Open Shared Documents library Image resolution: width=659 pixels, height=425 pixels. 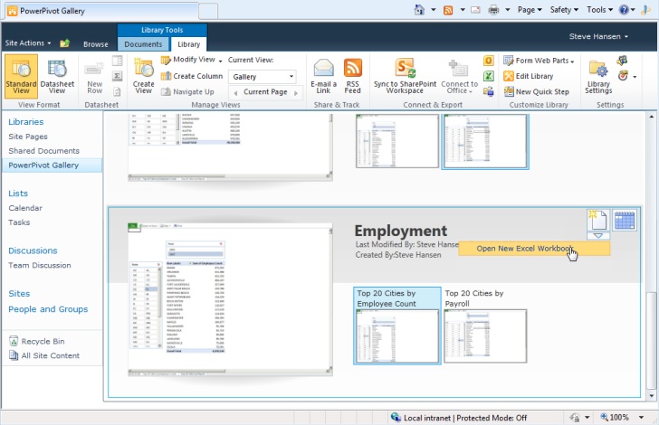[x=43, y=151]
